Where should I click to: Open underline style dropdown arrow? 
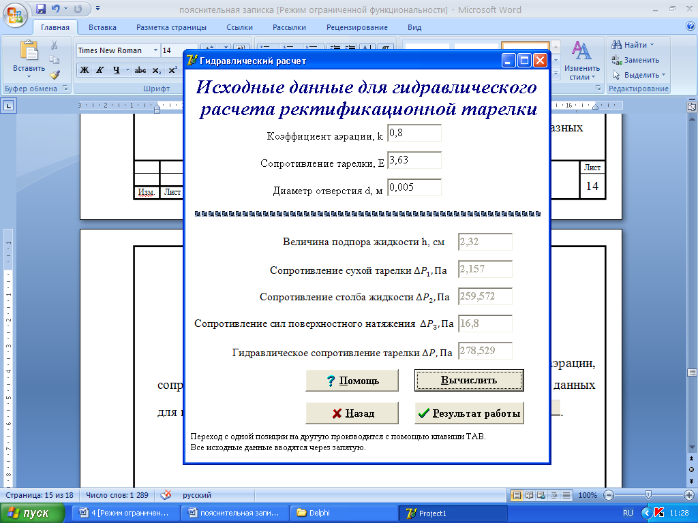pyautogui.click(x=127, y=70)
